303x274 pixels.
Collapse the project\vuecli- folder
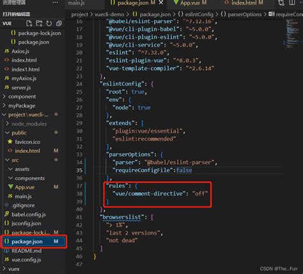tap(28, 115)
